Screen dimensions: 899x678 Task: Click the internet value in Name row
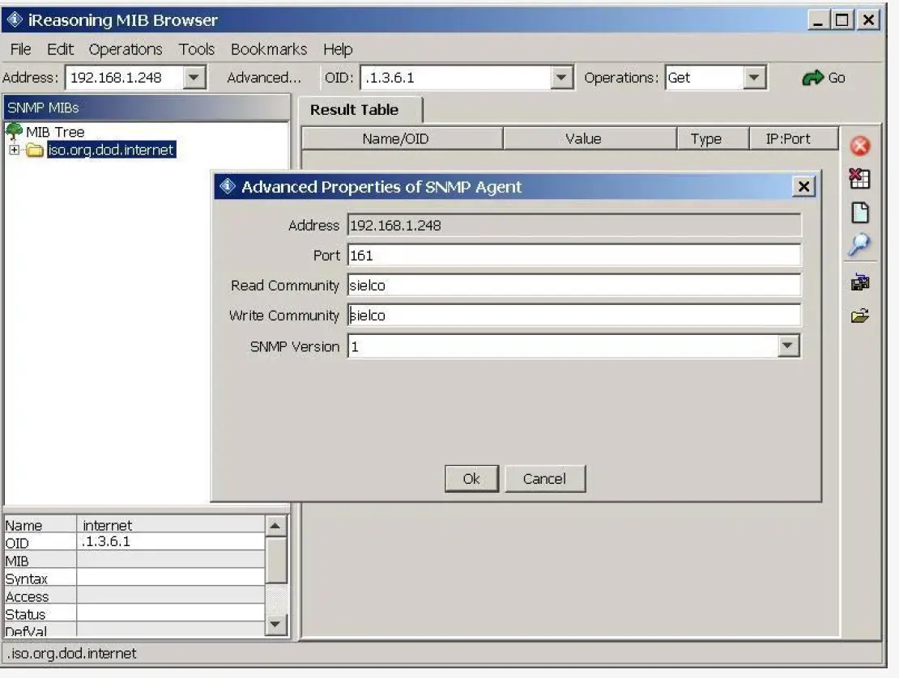(107, 525)
